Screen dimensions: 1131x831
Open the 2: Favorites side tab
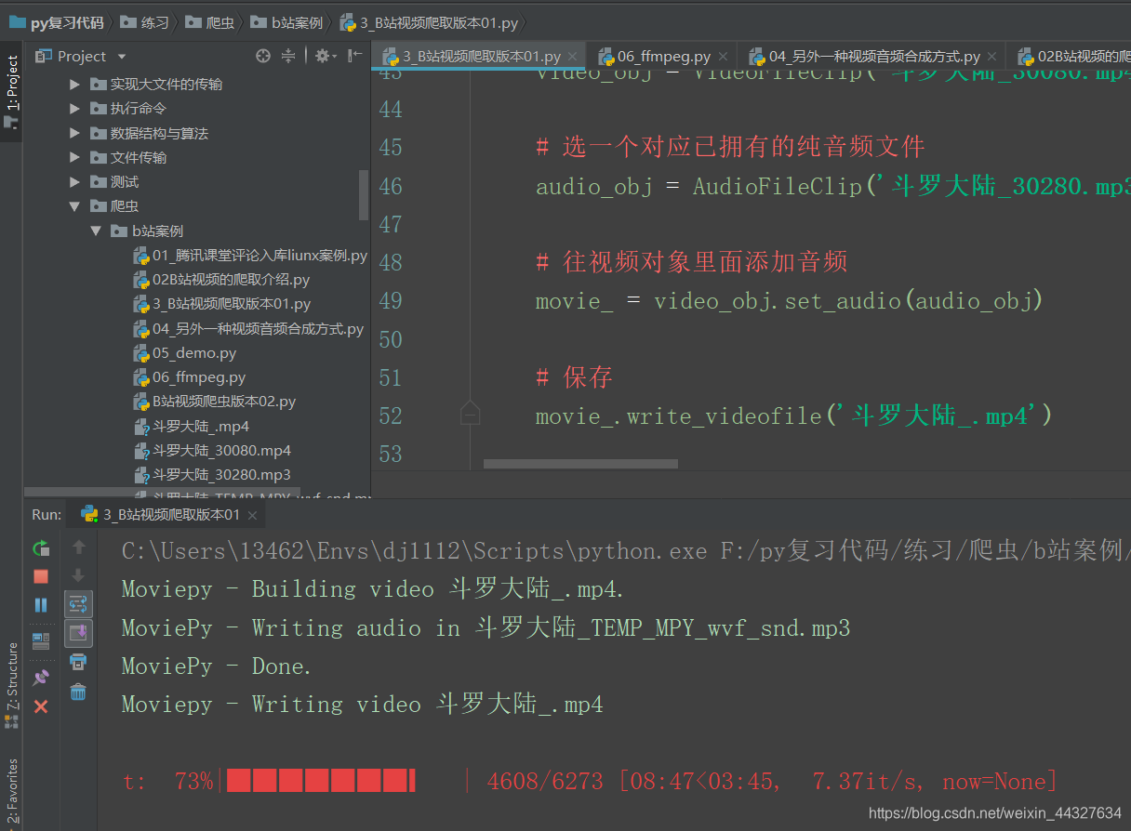tap(11, 790)
